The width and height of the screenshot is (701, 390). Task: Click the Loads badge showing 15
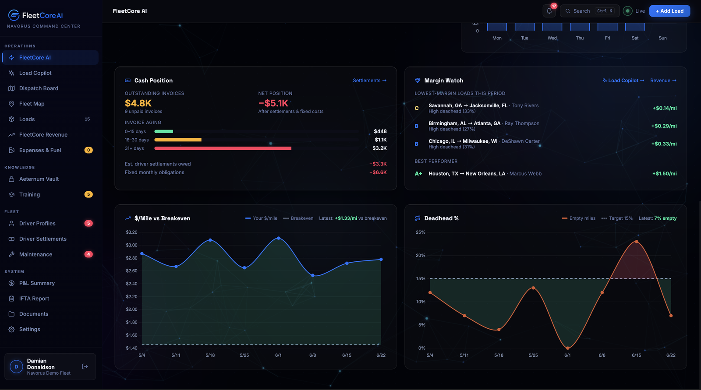[x=87, y=119]
